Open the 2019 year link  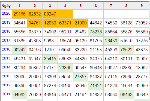point(6,22)
